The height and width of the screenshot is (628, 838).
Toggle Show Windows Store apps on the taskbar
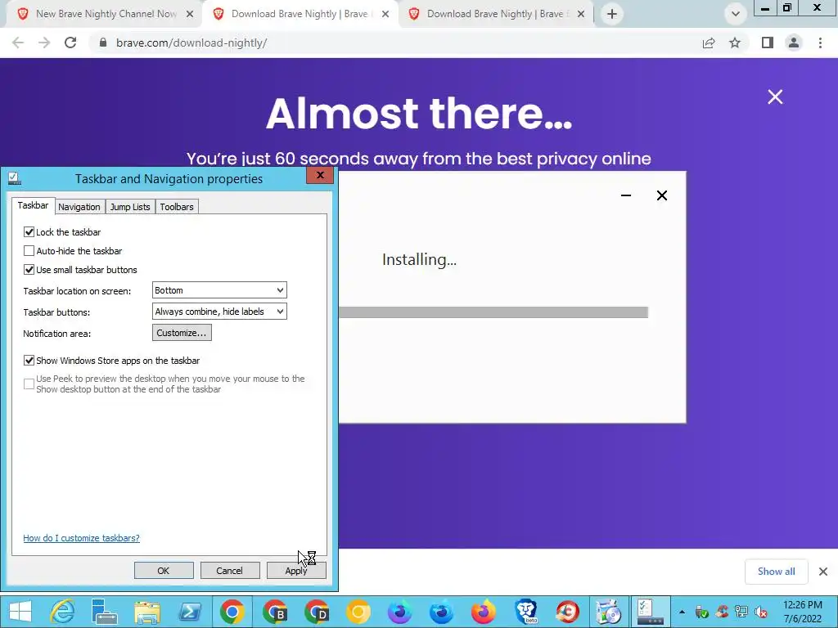[29, 361]
